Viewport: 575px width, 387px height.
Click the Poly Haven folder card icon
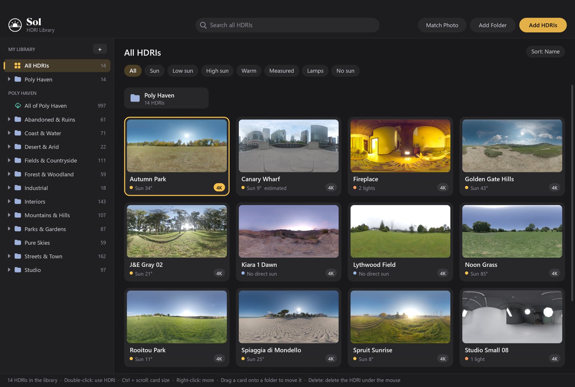[x=135, y=98]
